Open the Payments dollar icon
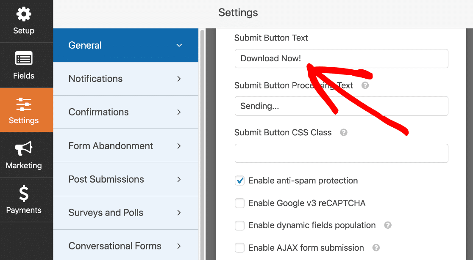This screenshot has width=473, height=260. (x=24, y=194)
